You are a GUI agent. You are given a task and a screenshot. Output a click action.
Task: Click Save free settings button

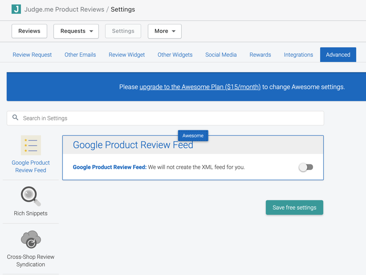tap(294, 207)
